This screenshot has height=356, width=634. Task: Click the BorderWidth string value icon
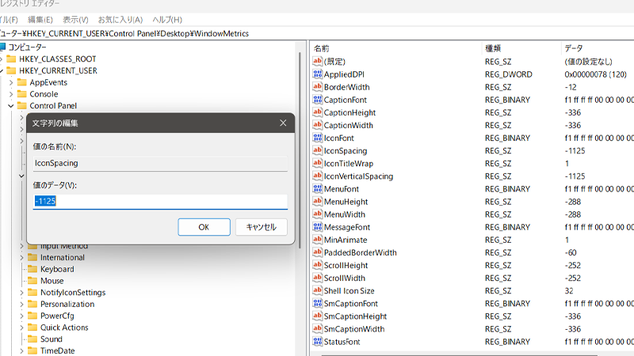[x=318, y=87]
